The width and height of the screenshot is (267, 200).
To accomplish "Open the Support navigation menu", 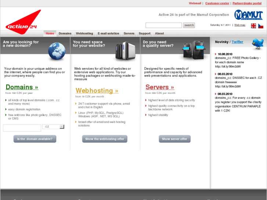I will click(x=145, y=33).
